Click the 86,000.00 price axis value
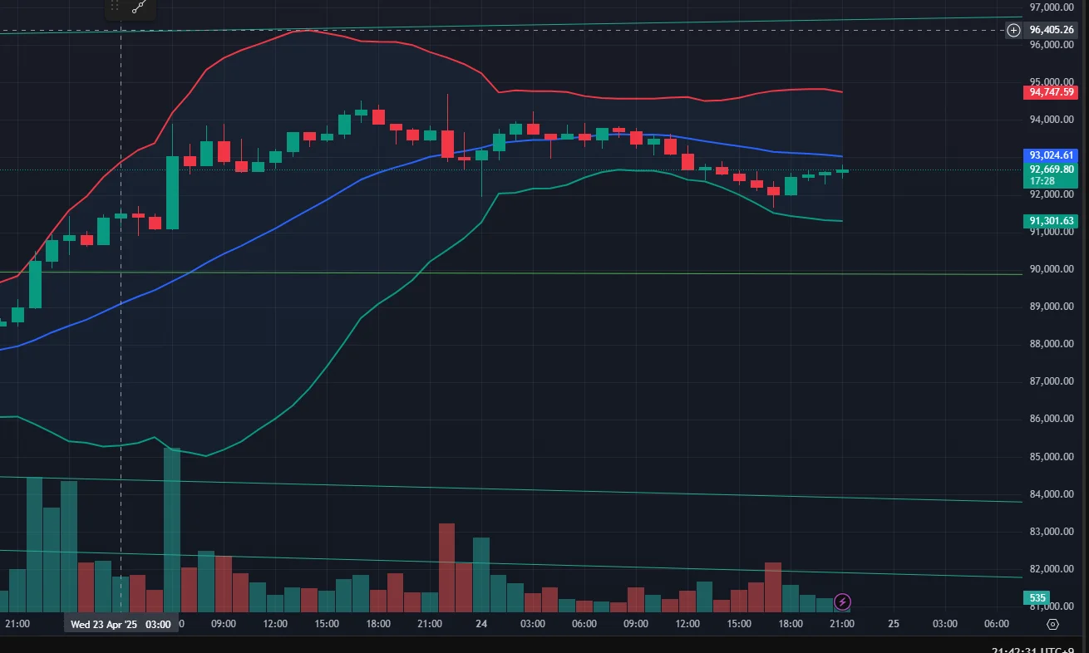 point(1052,420)
